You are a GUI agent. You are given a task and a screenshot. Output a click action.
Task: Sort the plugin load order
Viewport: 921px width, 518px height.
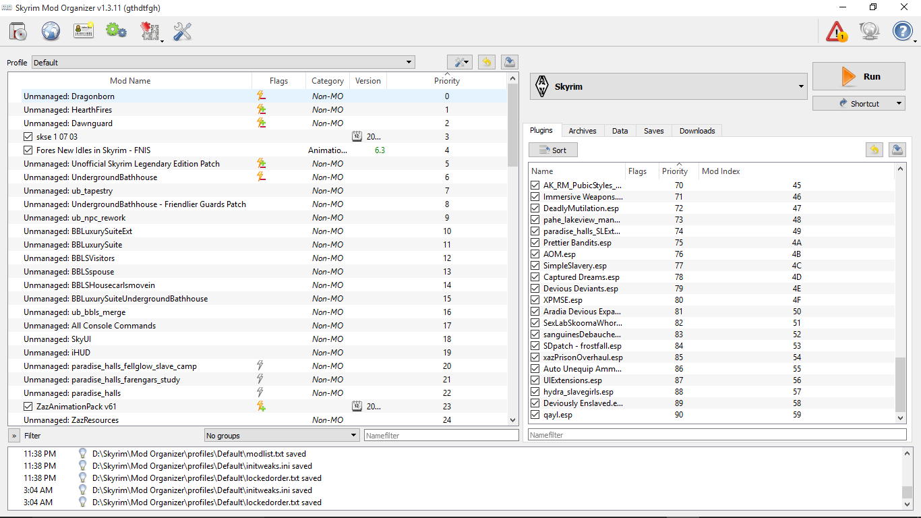553,150
